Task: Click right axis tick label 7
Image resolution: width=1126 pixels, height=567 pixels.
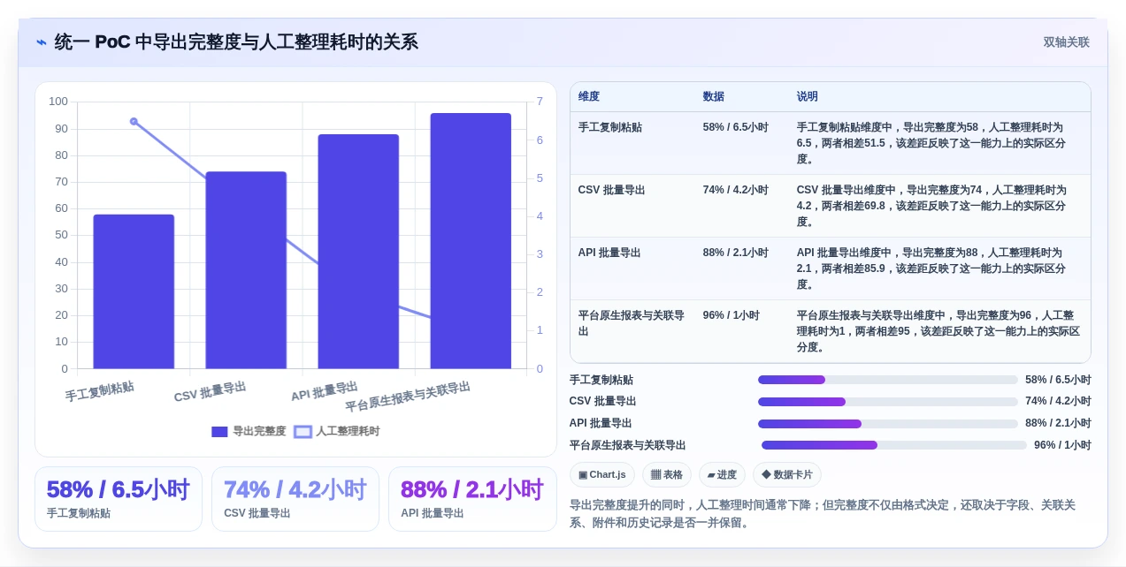Action: click(540, 102)
